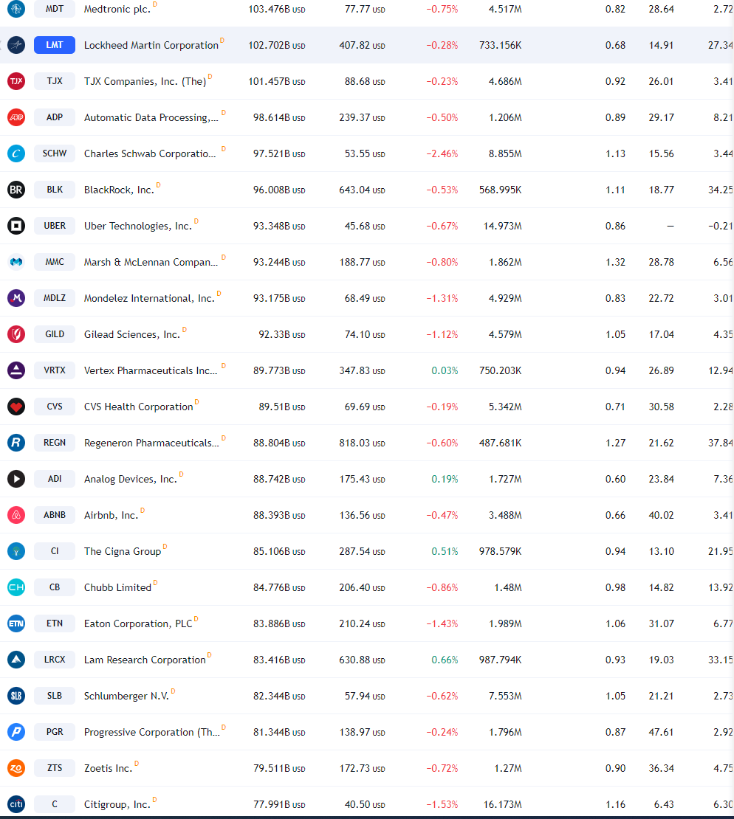Click the 14.973M Uber volume cell
This screenshot has width=734, height=819.
502,227
